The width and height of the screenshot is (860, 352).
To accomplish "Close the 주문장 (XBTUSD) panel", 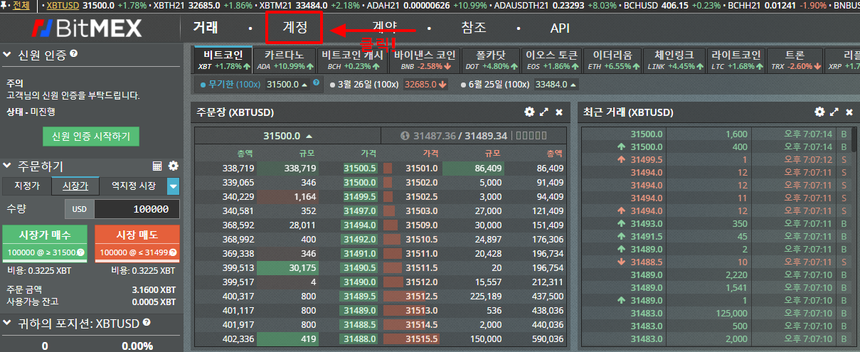I will point(559,112).
